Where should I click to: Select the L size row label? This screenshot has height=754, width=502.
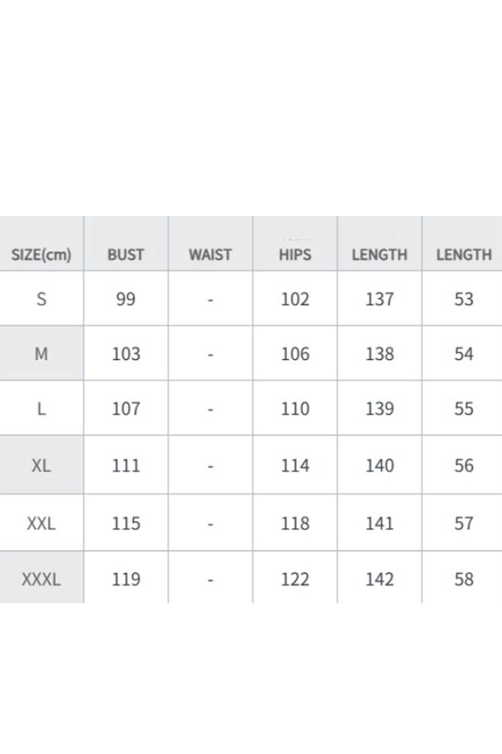[41, 409]
